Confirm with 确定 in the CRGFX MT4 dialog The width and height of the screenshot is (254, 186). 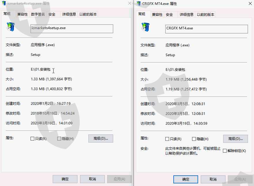[186, 179]
